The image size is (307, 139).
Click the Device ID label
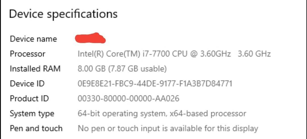27,84
